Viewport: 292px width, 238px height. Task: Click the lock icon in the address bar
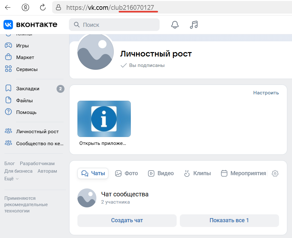click(58, 8)
